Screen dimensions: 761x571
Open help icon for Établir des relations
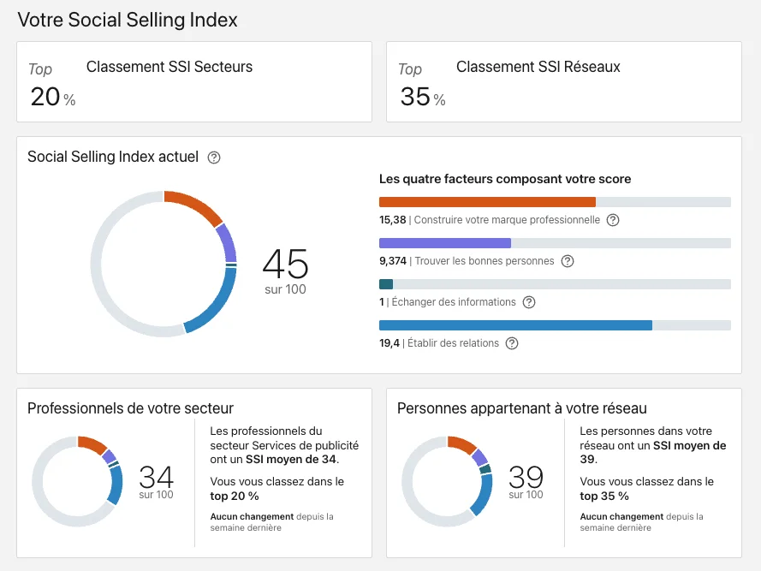point(512,343)
